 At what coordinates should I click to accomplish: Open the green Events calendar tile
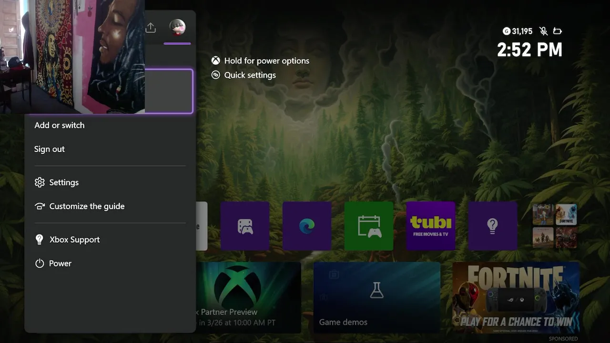tap(369, 226)
